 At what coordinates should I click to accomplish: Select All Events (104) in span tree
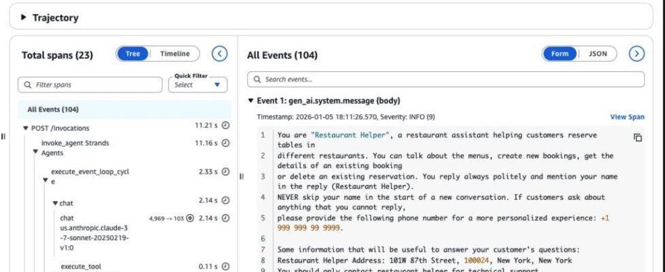pyautogui.click(x=52, y=109)
